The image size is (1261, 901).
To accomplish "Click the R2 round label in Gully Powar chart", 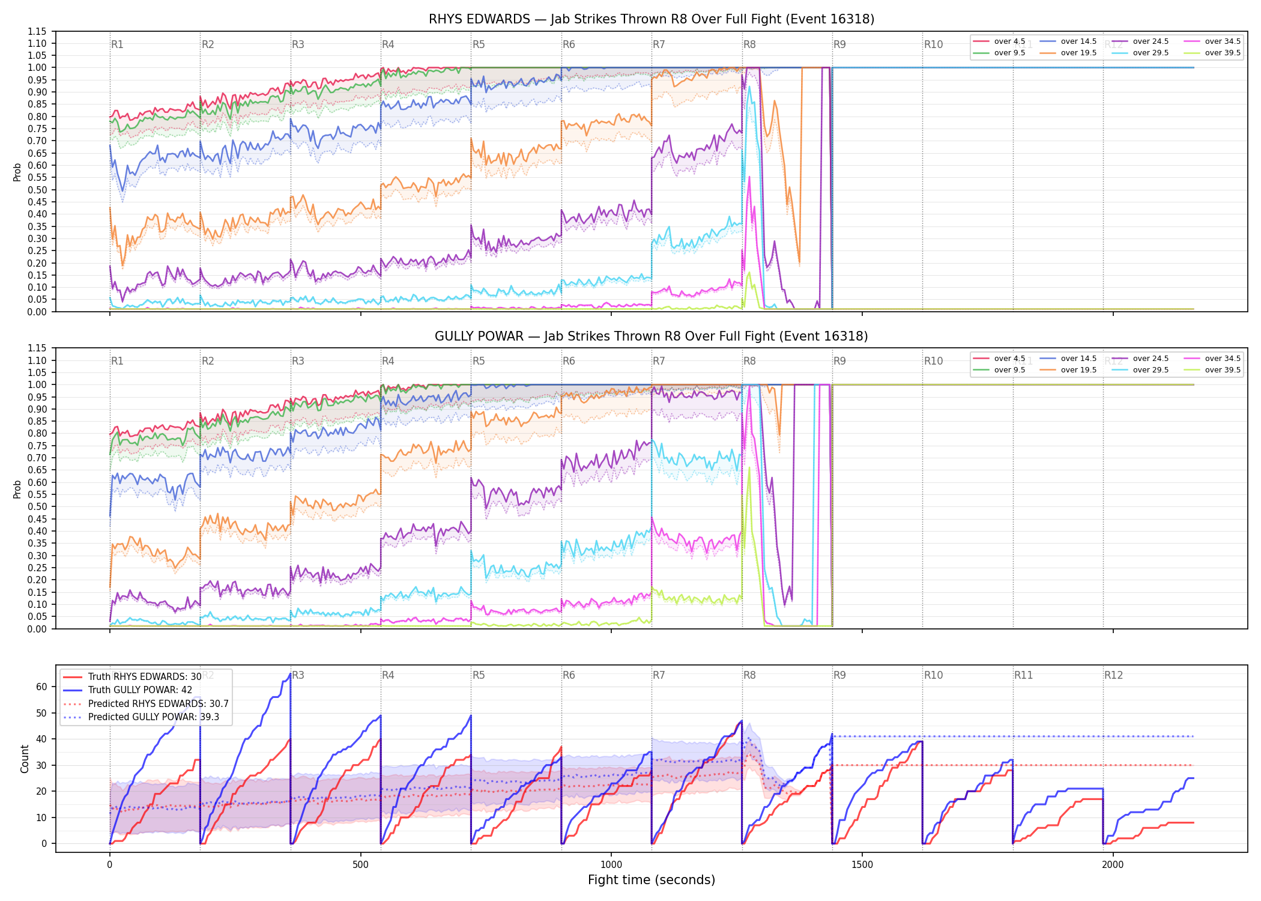I will point(208,361).
